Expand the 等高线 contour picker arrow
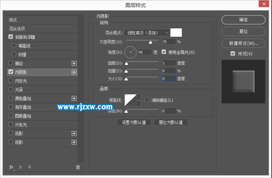Image resolution: width=272 pixels, height=178 pixels. tap(138, 100)
